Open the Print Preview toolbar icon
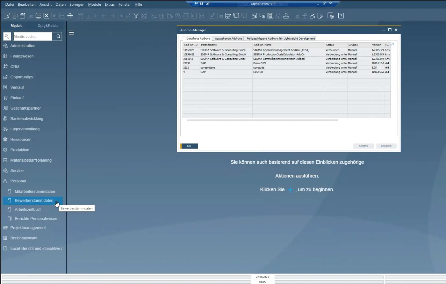446x284 pixels. pos(6,15)
